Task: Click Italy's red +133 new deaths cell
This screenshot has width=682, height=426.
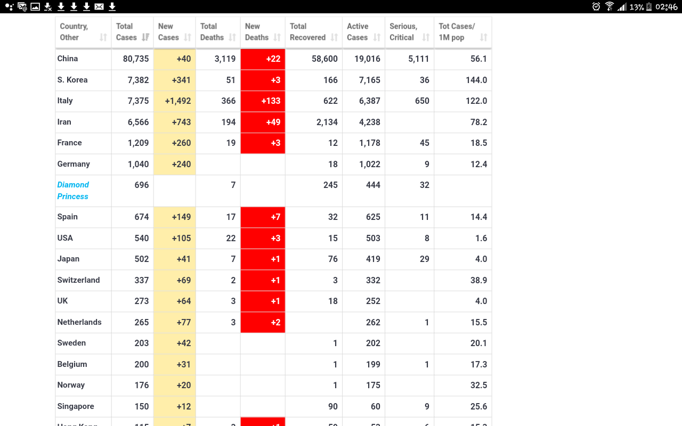Action: click(x=263, y=101)
